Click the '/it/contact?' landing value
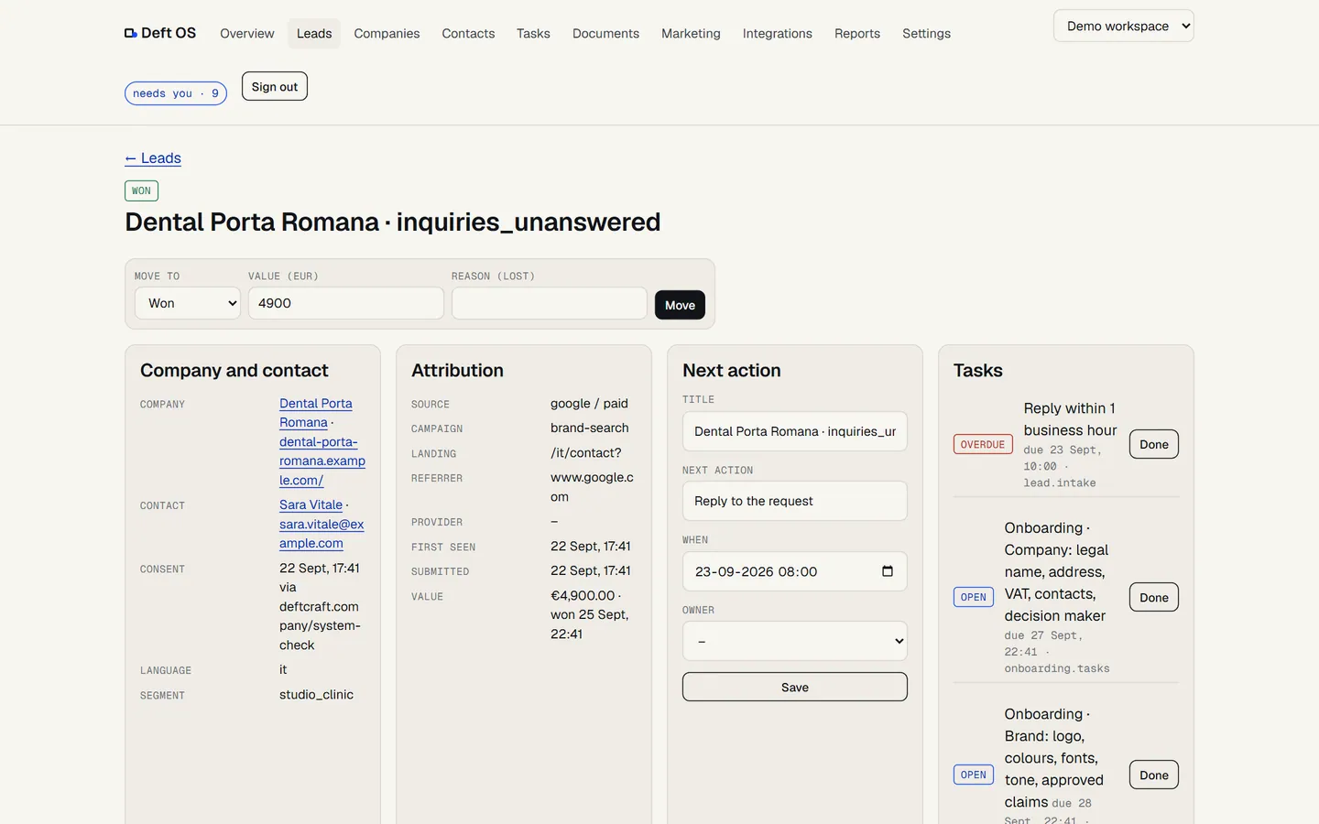The width and height of the screenshot is (1319, 824). tap(585, 452)
